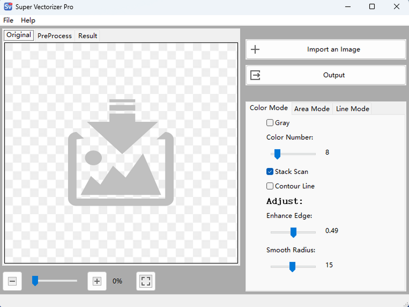Select the zoom in plus icon

click(x=97, y=281)
